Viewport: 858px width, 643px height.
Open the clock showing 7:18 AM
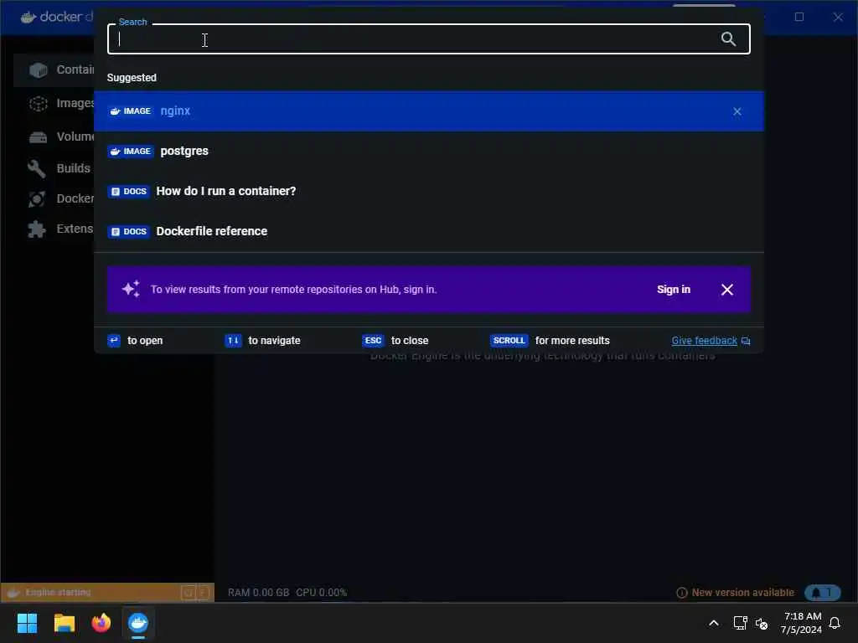click(x=801, y=623)
